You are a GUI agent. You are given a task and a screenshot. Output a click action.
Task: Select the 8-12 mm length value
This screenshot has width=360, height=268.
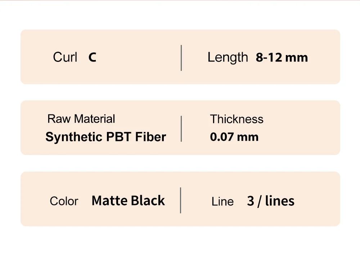tap(282, 57)
